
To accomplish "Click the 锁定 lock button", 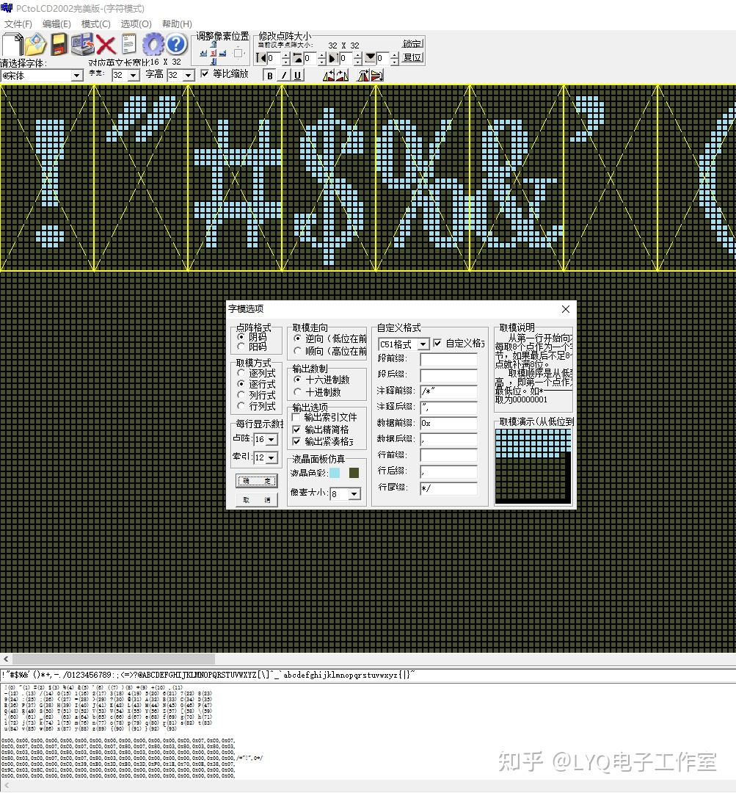I will (x=412, y=43).
